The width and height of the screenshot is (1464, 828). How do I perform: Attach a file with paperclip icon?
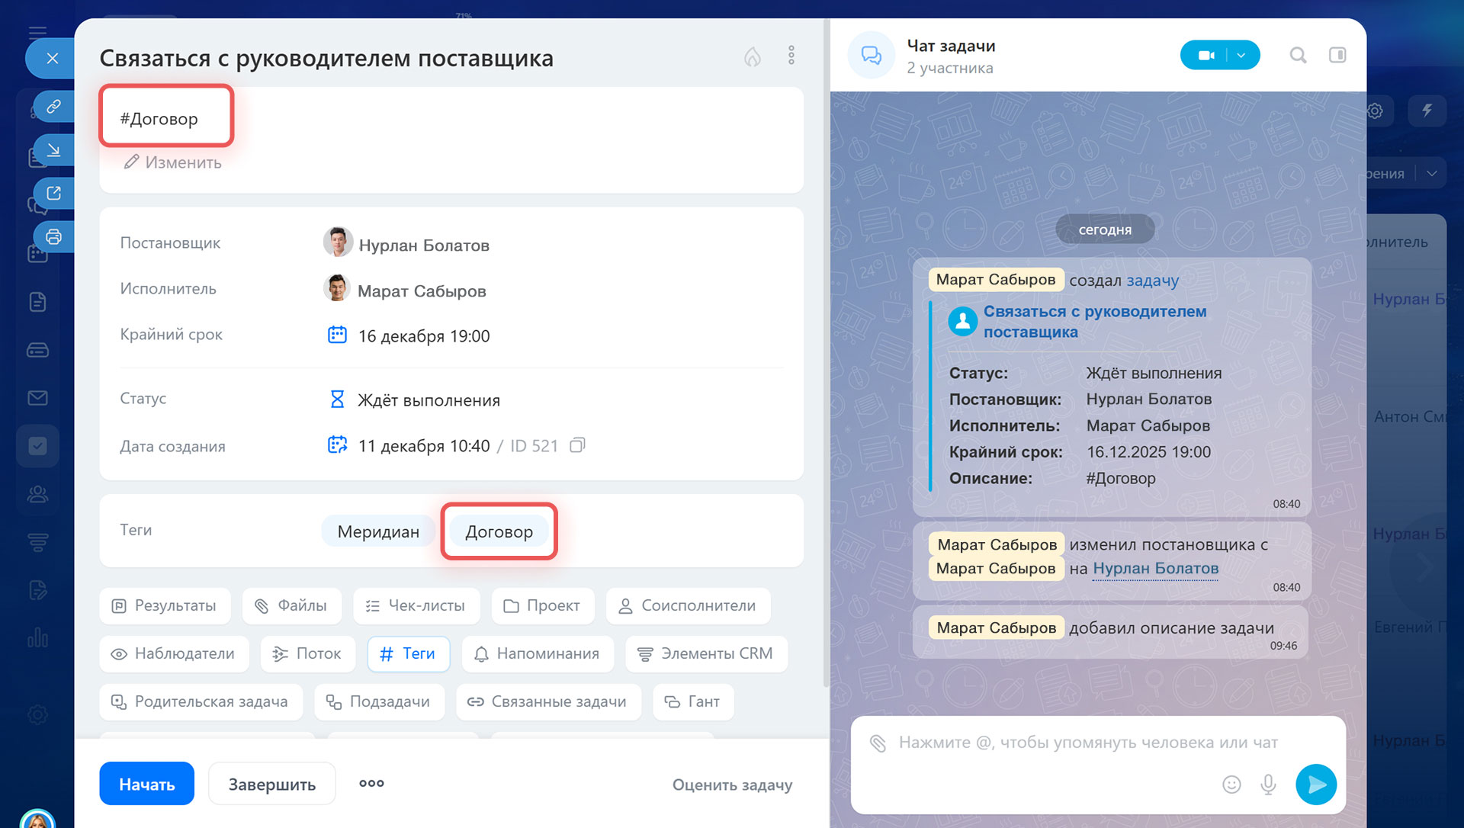tap(878, 743)
